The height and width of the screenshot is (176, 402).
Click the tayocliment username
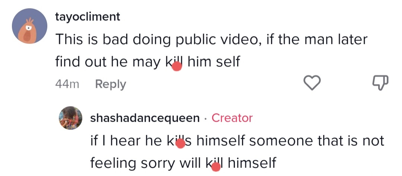pos(88,17)
